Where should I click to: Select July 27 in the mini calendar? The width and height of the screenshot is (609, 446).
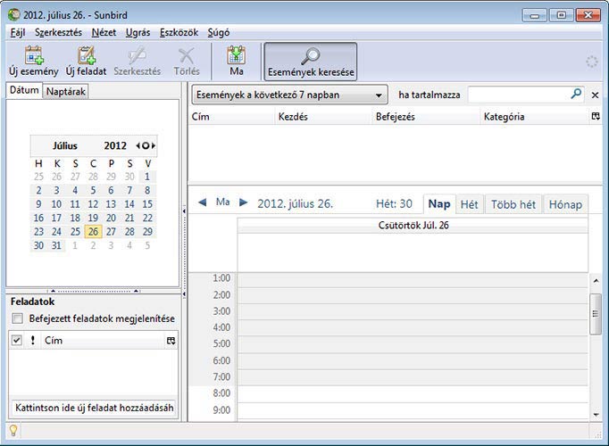pos(111,232)
